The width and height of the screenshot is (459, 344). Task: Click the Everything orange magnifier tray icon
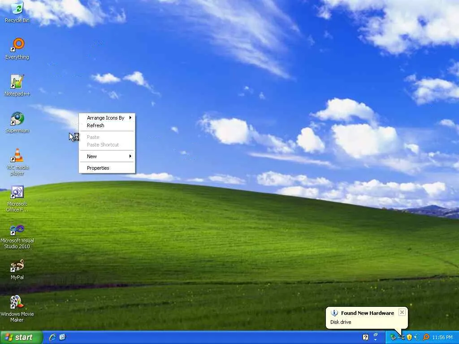[x=426, y=337]
